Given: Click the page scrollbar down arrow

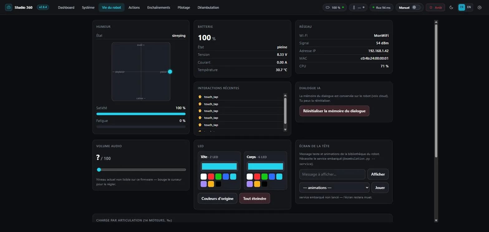Looking at the screenshot, I should click(436, 220).
